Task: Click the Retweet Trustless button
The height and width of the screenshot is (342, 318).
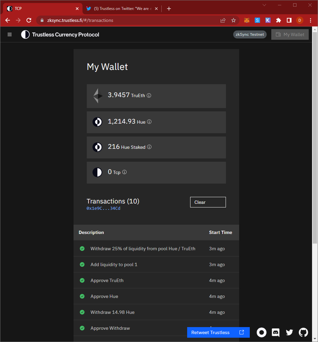Action: tap(218, 332)
